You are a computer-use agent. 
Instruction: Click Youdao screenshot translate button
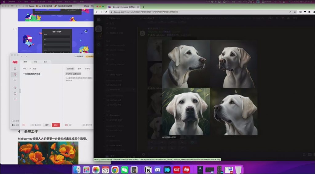pos(78,57)
